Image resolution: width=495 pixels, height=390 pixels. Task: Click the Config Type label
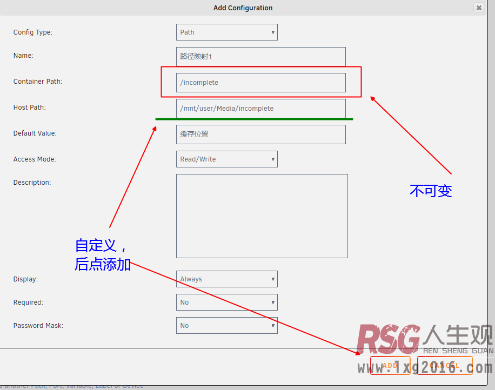(33, 32)
